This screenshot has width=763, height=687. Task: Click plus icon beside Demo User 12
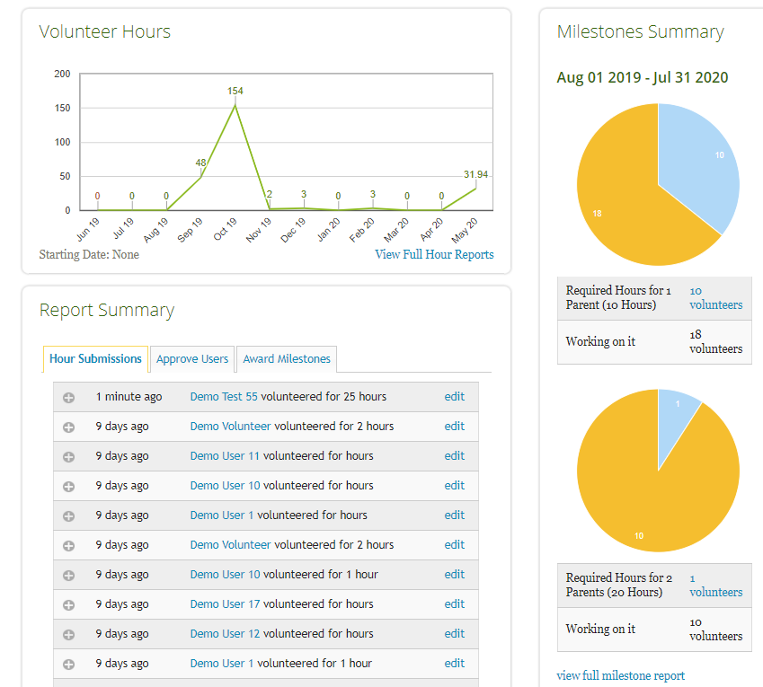tap(68, 634)
